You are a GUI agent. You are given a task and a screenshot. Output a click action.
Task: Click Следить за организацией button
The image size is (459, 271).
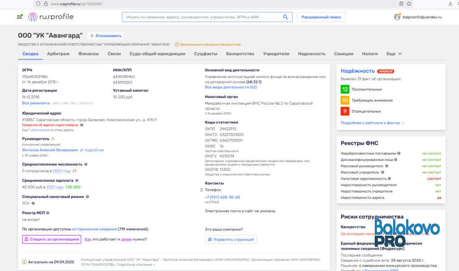52,239
